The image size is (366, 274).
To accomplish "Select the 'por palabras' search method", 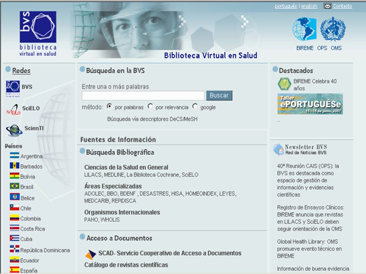I will tap(109, 106).
